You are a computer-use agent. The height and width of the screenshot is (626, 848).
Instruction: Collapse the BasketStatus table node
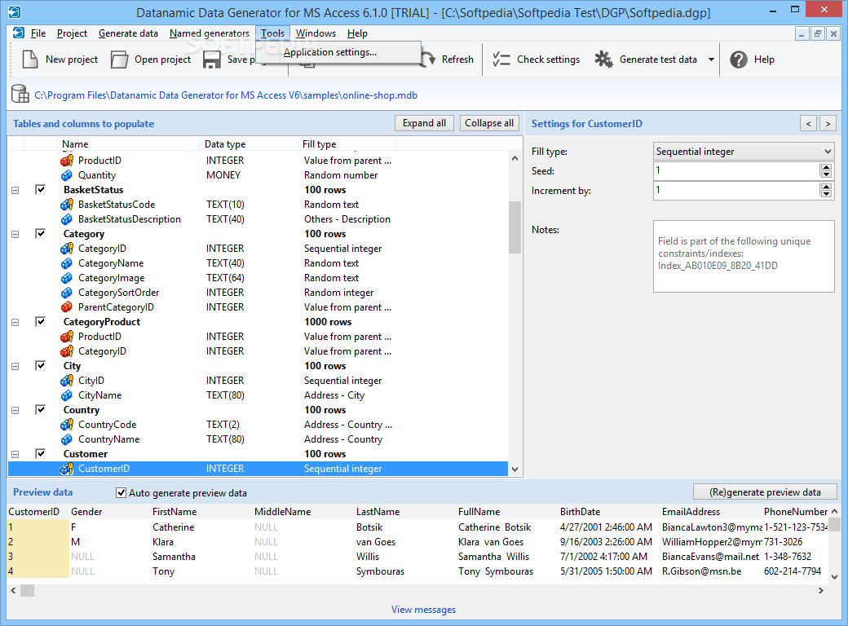click(15, 190)
